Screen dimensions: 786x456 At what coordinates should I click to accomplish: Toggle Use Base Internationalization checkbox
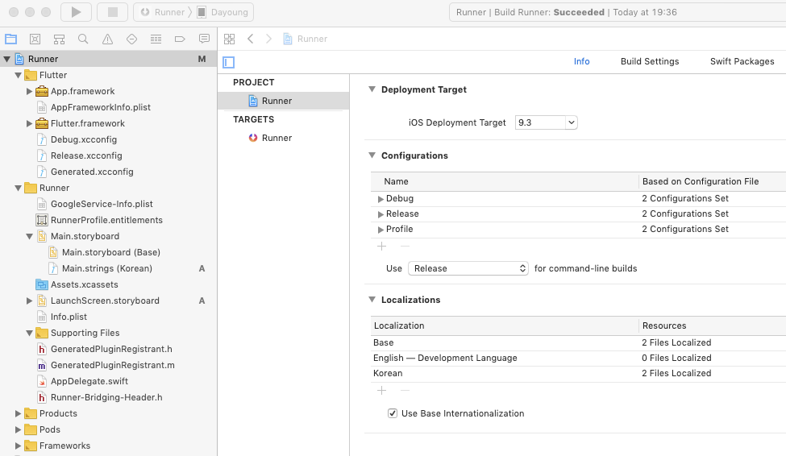[393, 413]
